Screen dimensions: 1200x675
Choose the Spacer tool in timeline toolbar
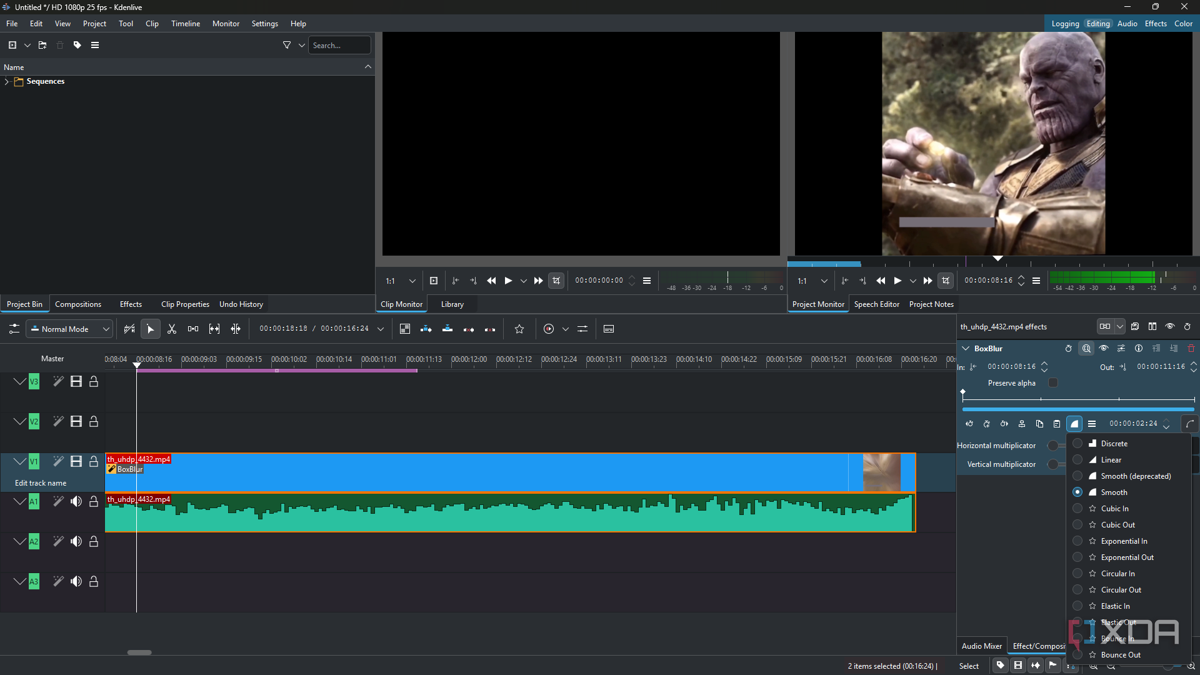click(x=193, y=329)
